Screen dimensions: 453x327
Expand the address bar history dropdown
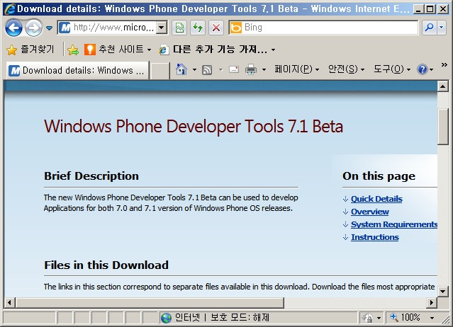point(162,28)
